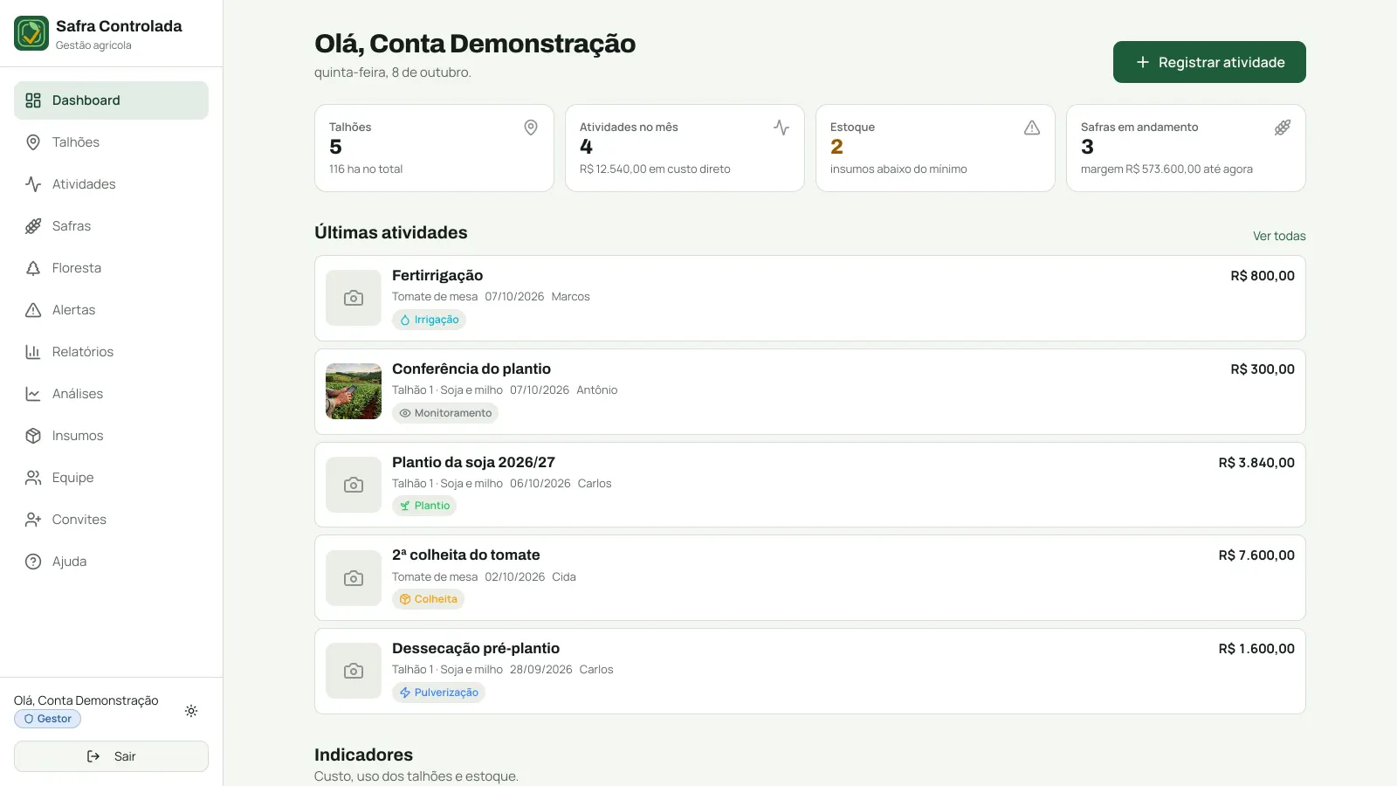1397x786 pixels.
Task: Click the Alertas warning icon in sidebar
Action: tap(33, 310)
